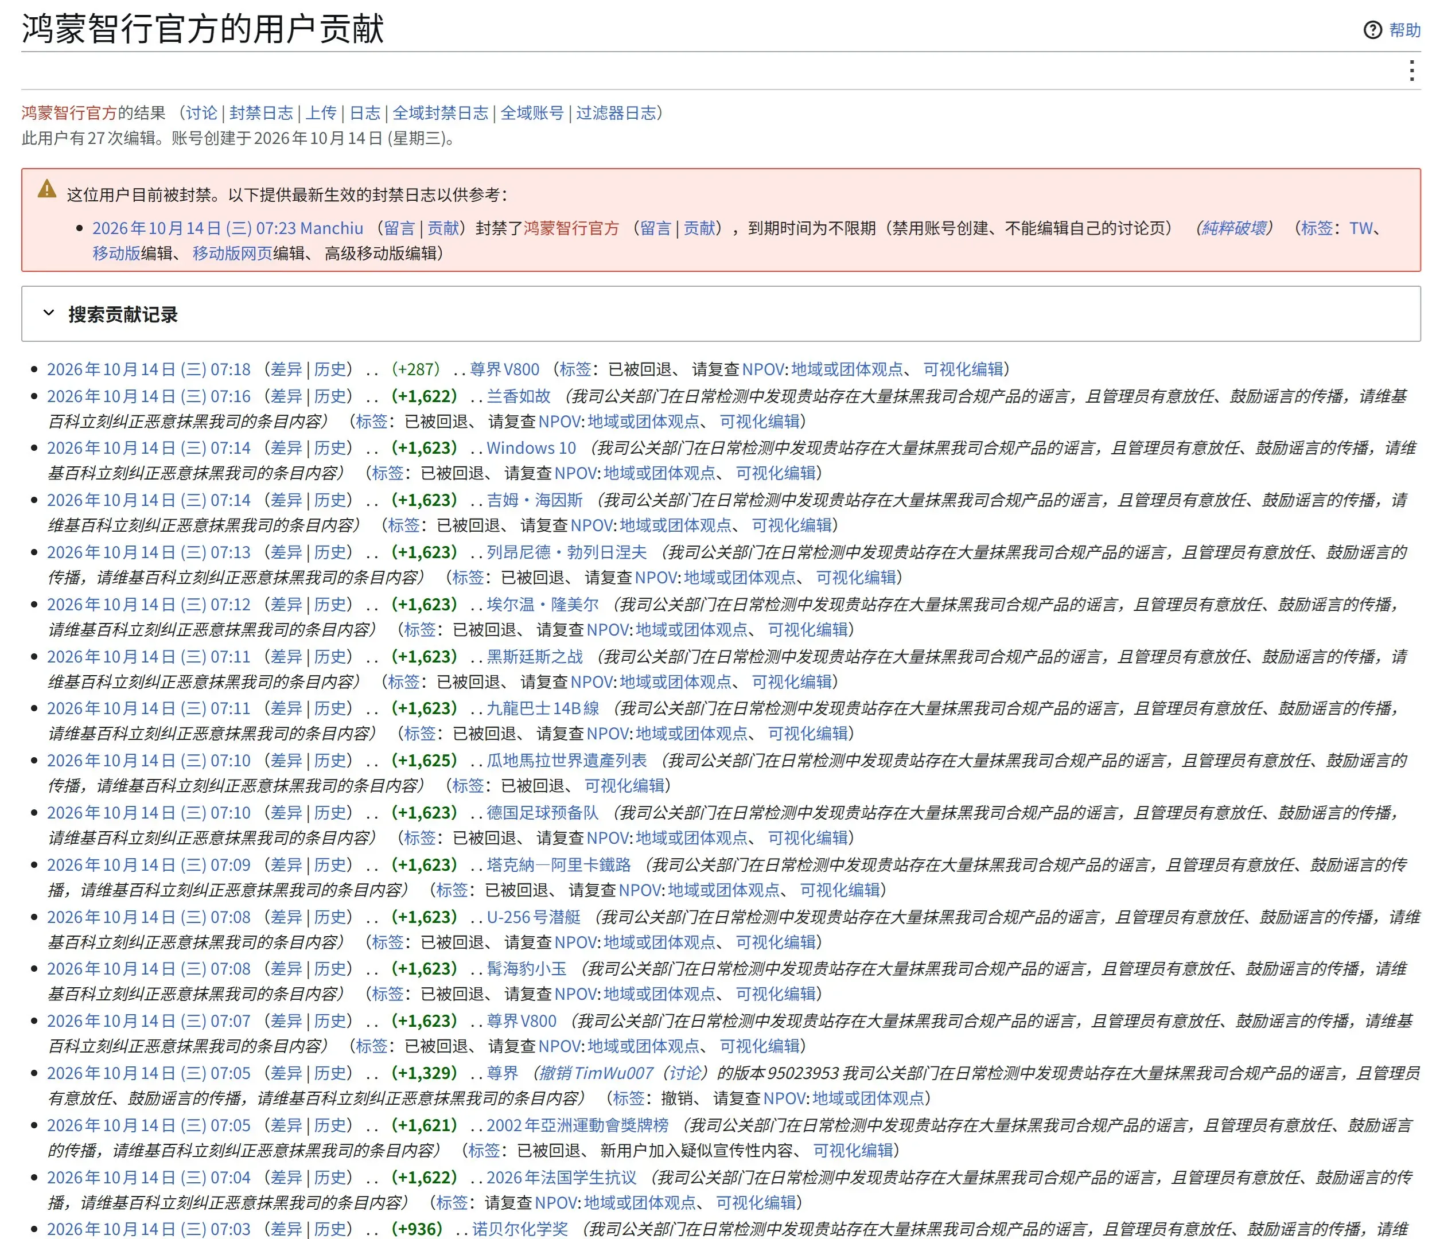Screen dimensions: 1436x1239
Task: Expand the 搜索贡献记录 section chevron
Action: point(49,313)
